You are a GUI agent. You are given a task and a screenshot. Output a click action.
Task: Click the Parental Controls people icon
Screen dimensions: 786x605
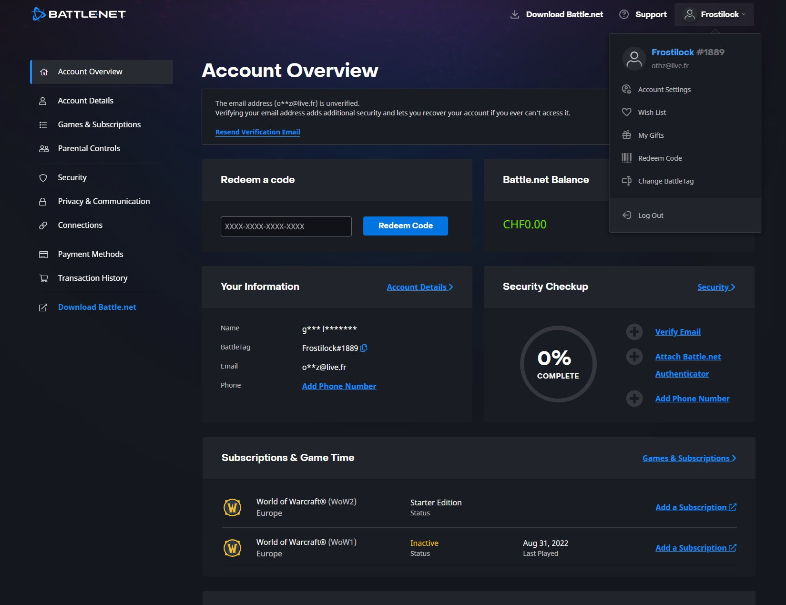pyautogui.click(x=44, y=149)
